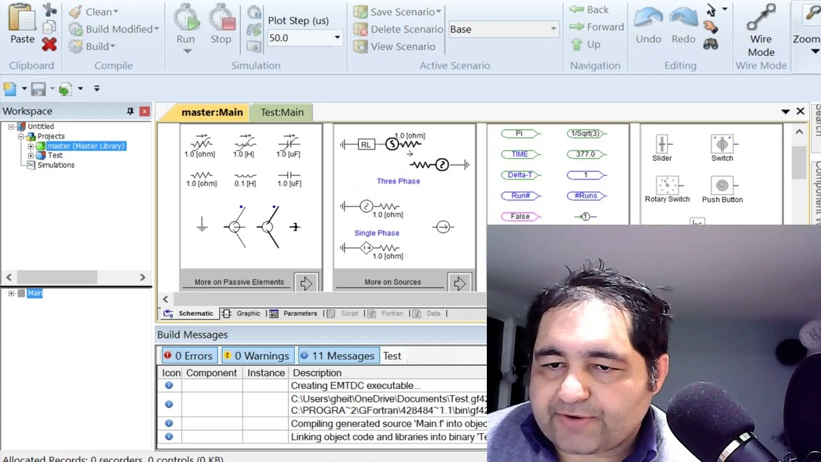Select the arrow pointer select tool in Editing
The image size is (821, 462).
point(711,10)
